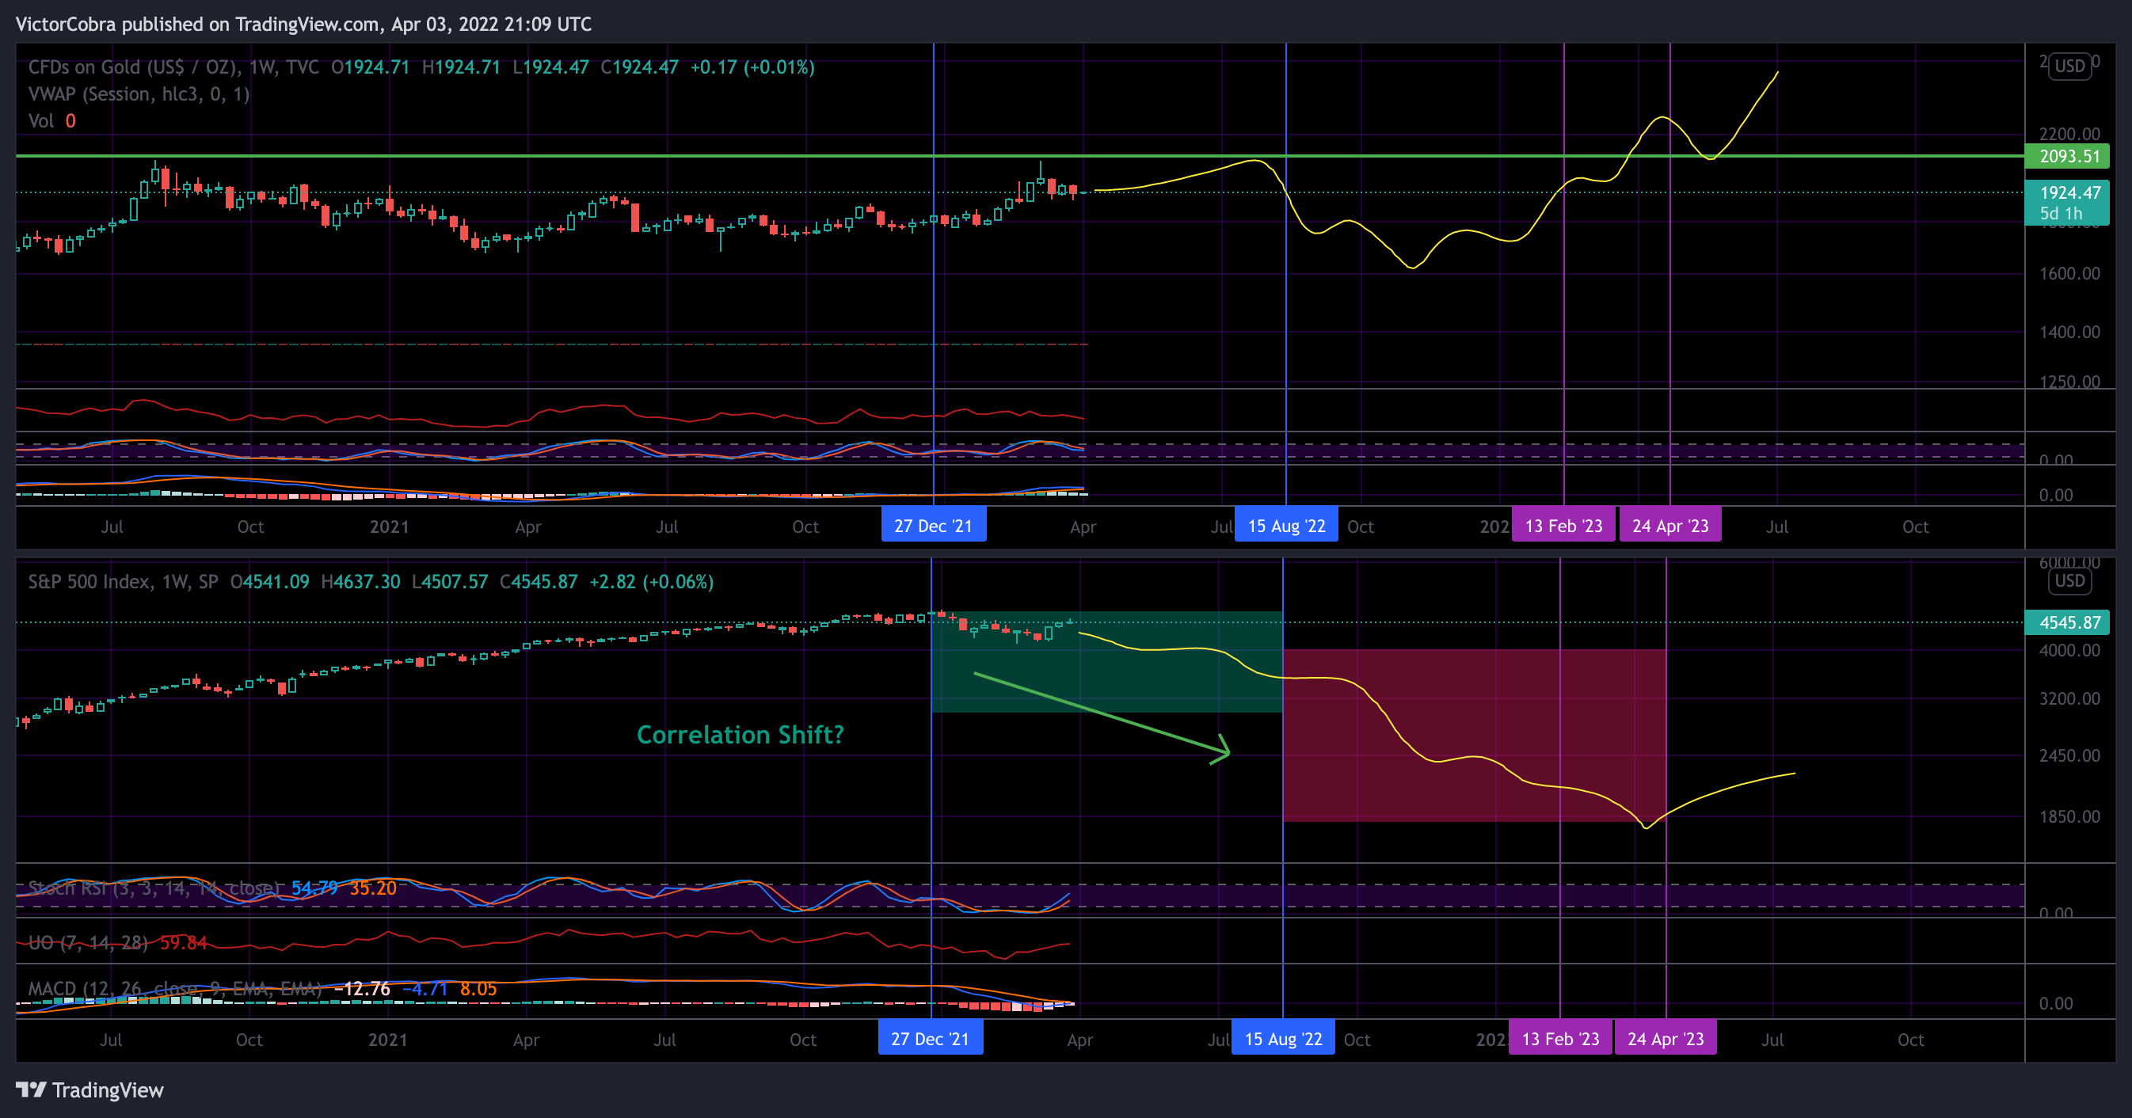The height and width of the screenshot is (1118, 2132).
Task: Click the 24 Apr '23 date marker on the S&P chart
Action: [x=1666, y=1039]
